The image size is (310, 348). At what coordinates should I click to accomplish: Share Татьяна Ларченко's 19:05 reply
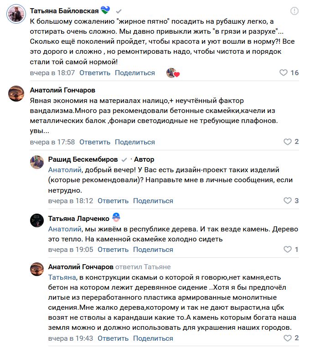[x=153, y=250]
